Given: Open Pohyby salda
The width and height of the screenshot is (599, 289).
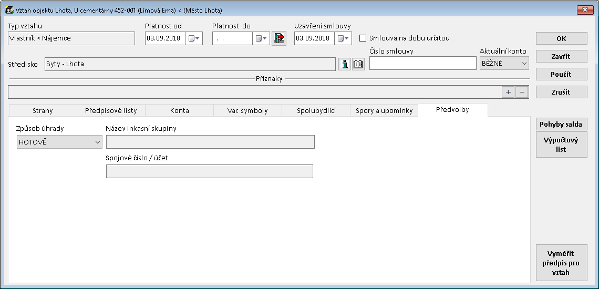Looking at the screenshot, I should click(561, 124).
